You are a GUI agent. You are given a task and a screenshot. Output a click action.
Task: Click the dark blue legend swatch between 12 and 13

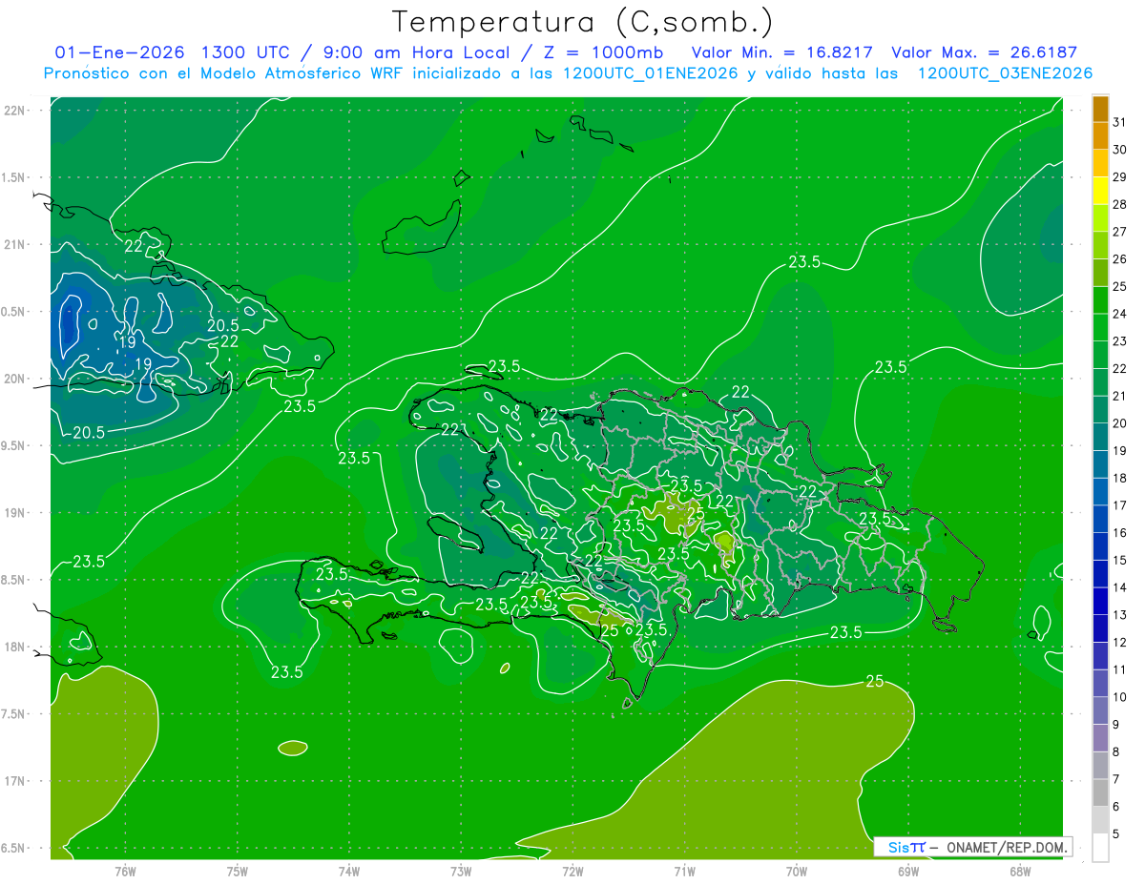1100,628
